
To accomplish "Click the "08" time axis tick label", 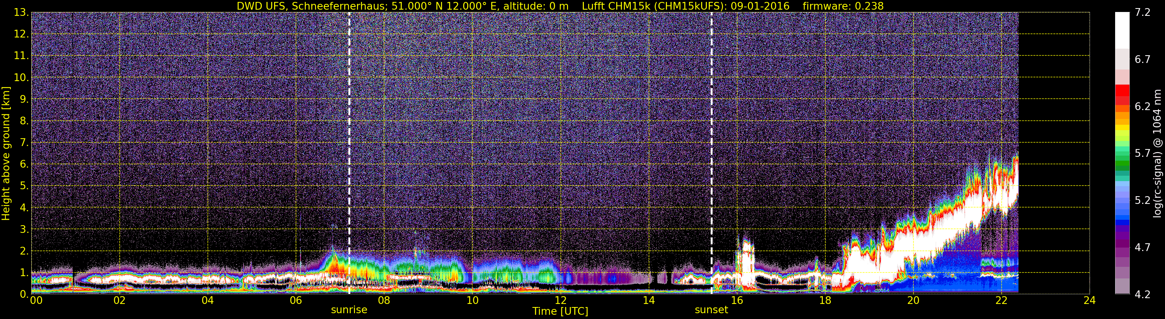I will [384, 301].
